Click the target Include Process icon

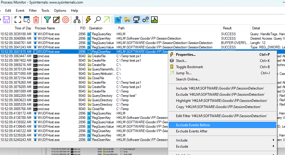[66, 20]
